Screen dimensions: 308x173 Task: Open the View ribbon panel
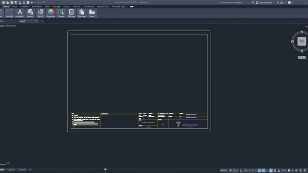pyautogui.click(x=92, y=13)
